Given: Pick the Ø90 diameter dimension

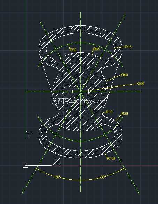Looking at the screenshot, I should pyautogui.click(x=125, y=75).
